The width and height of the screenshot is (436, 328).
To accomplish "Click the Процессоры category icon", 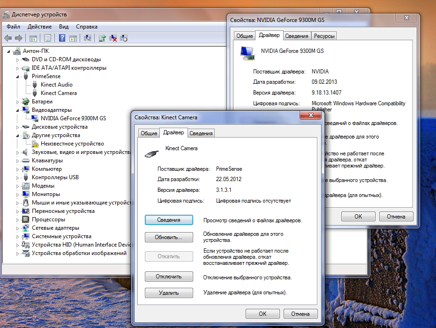I will pos(26,219).
